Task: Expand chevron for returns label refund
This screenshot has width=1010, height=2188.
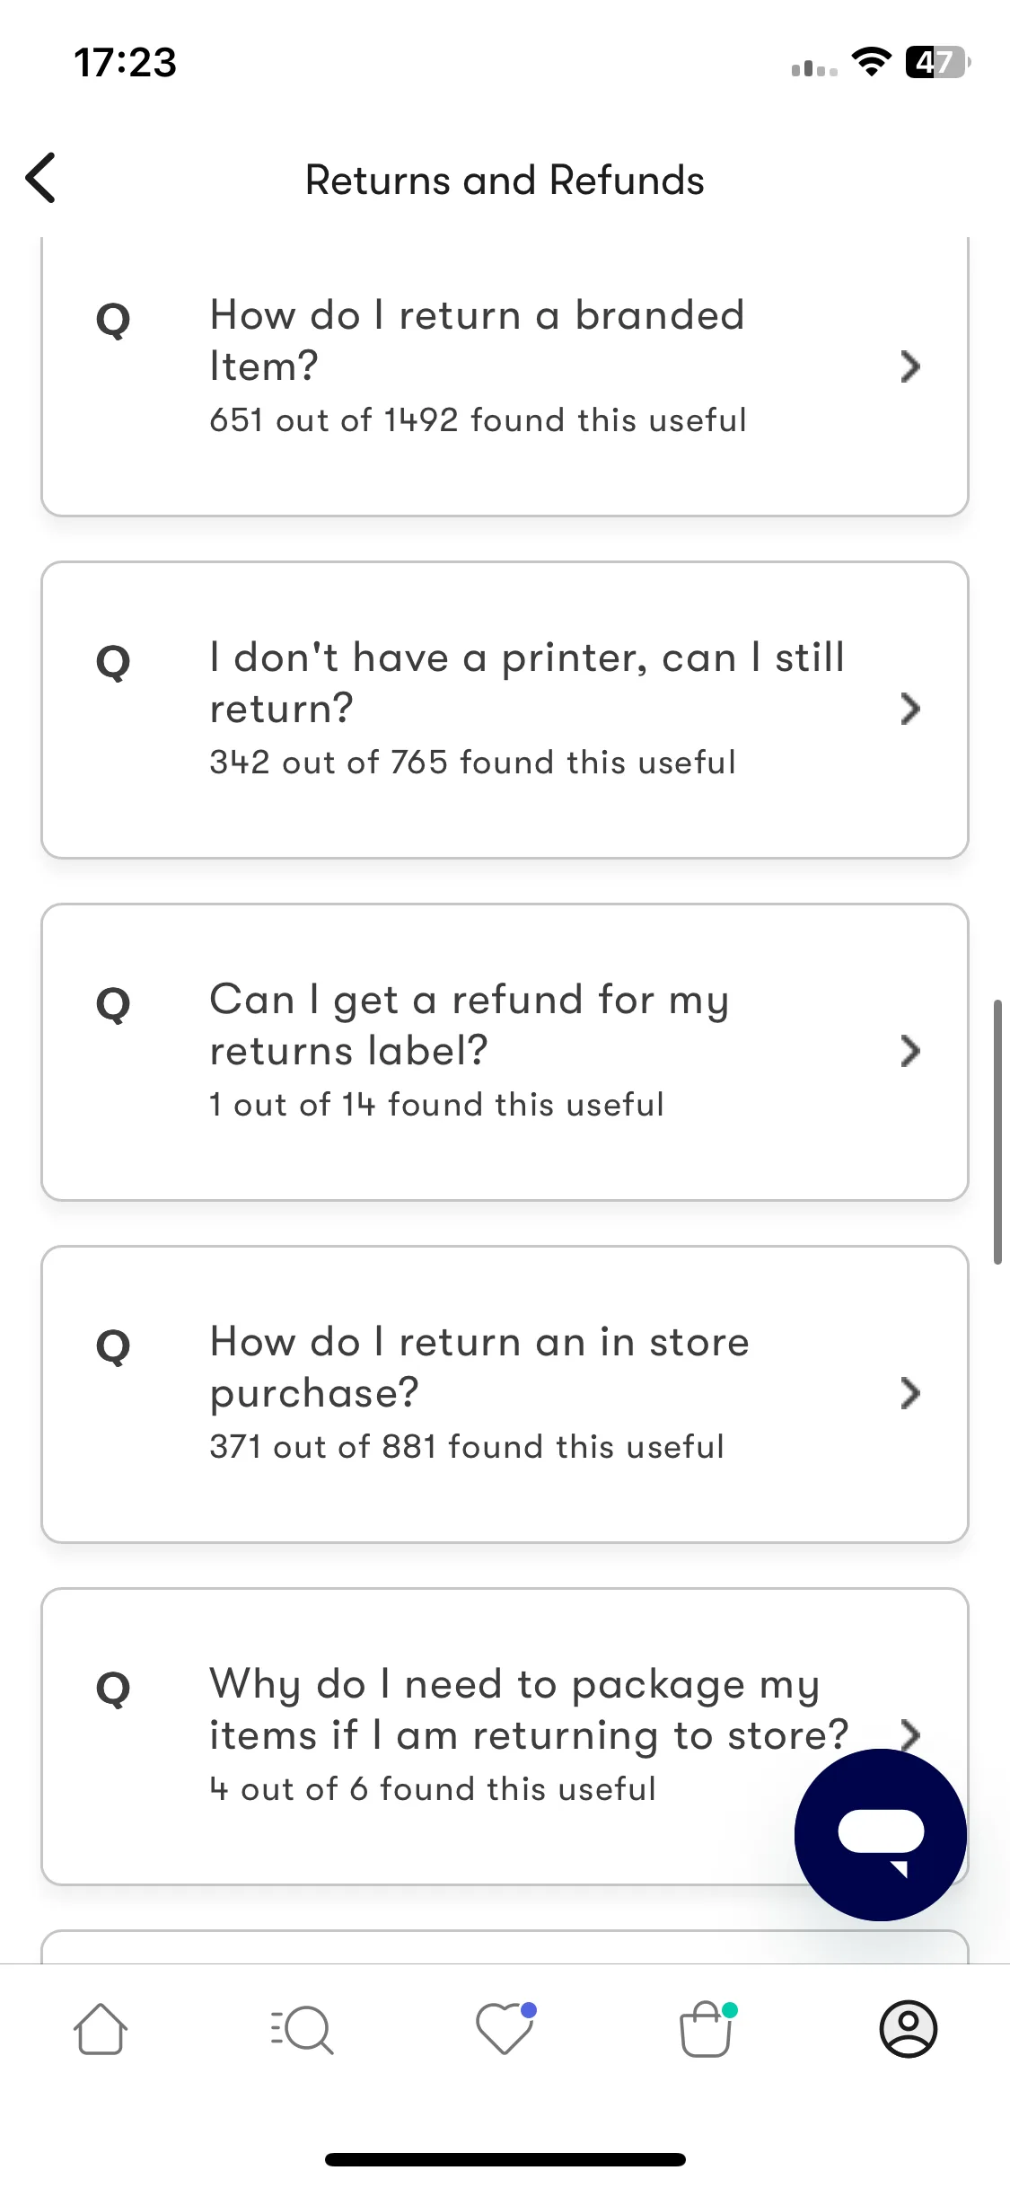Action: tap(910, 1051)
